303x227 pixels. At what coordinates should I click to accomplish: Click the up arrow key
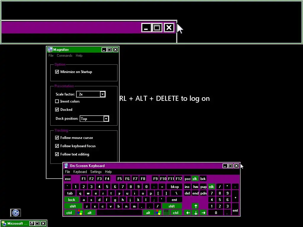point(196,206)
